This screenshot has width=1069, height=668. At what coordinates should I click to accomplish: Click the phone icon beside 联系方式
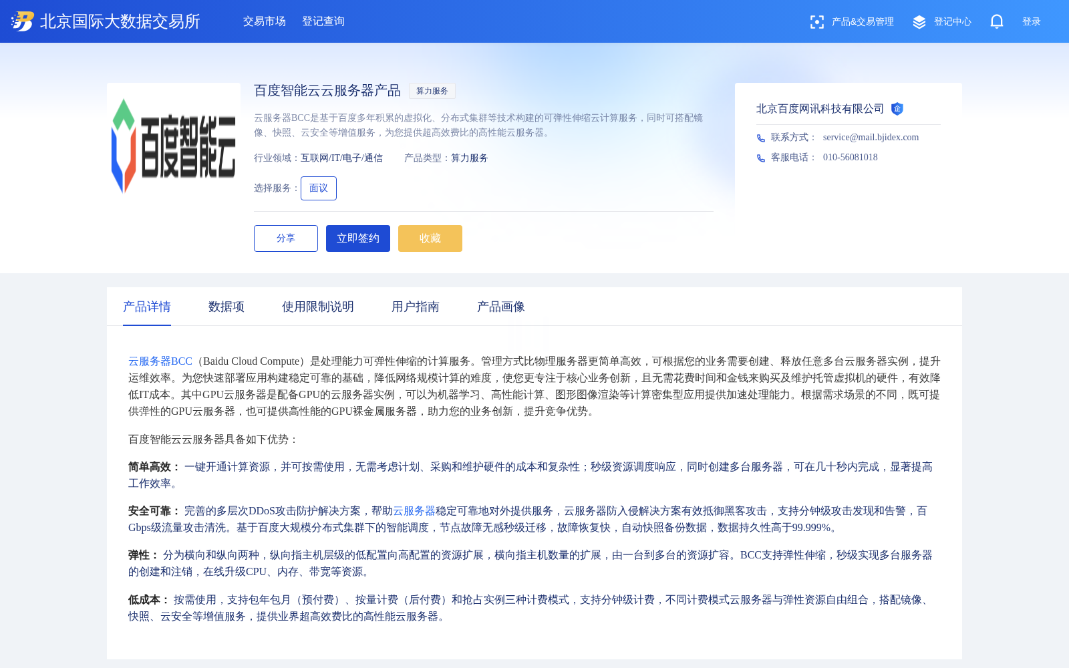click(761, 138)
